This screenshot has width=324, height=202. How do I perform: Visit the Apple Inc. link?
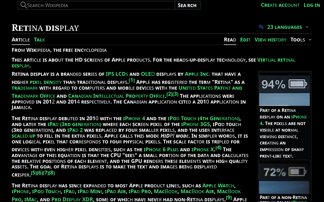coord(197,74)
